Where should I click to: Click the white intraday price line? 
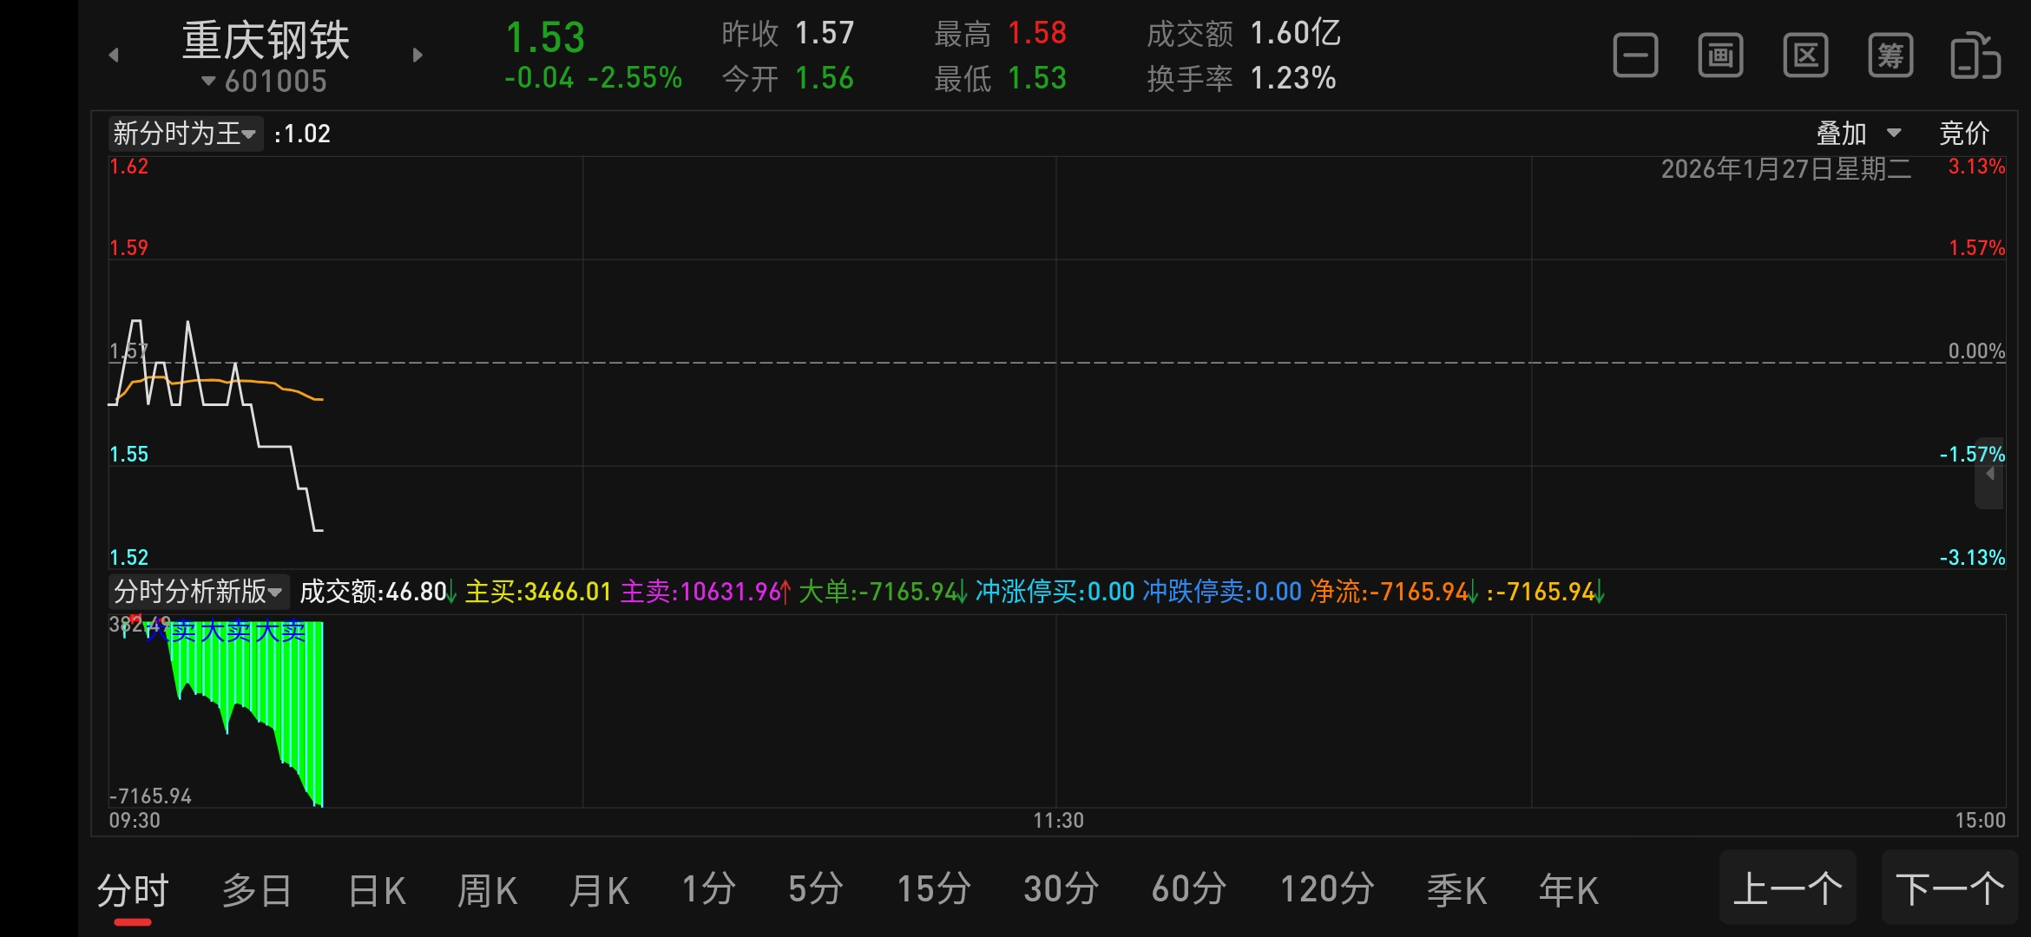pyautogui.click(x=274, y=447)
